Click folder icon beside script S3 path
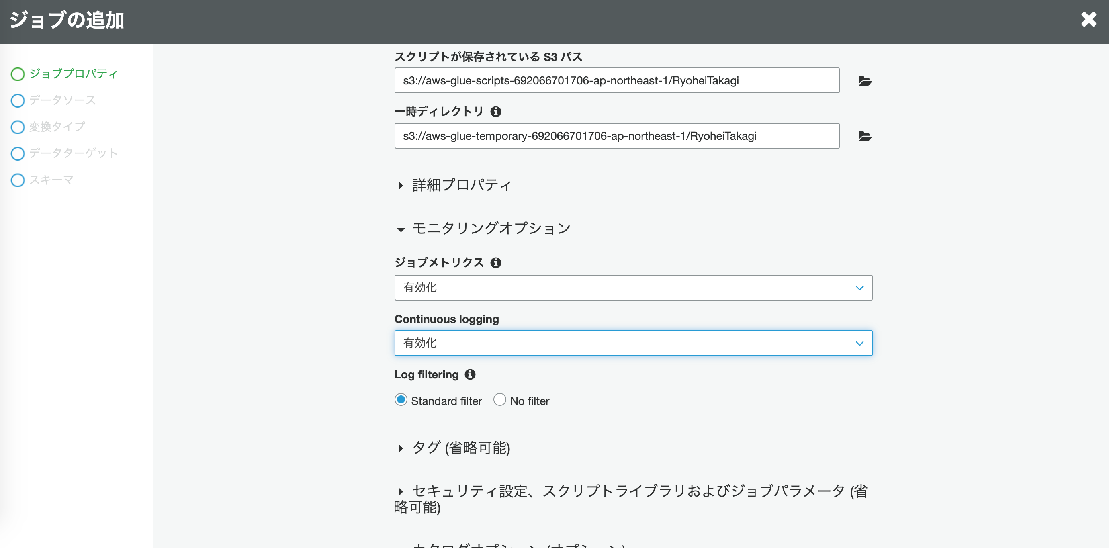 pos(864,81)
